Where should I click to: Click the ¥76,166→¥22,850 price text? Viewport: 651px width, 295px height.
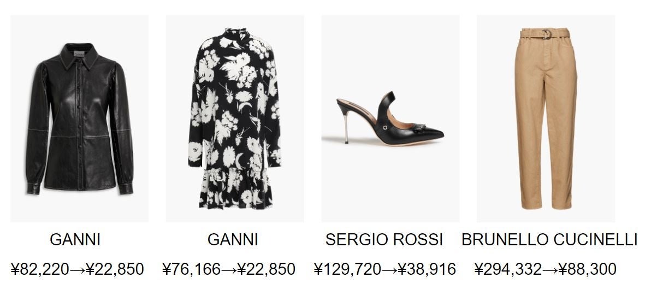click(x=229, y=269)
